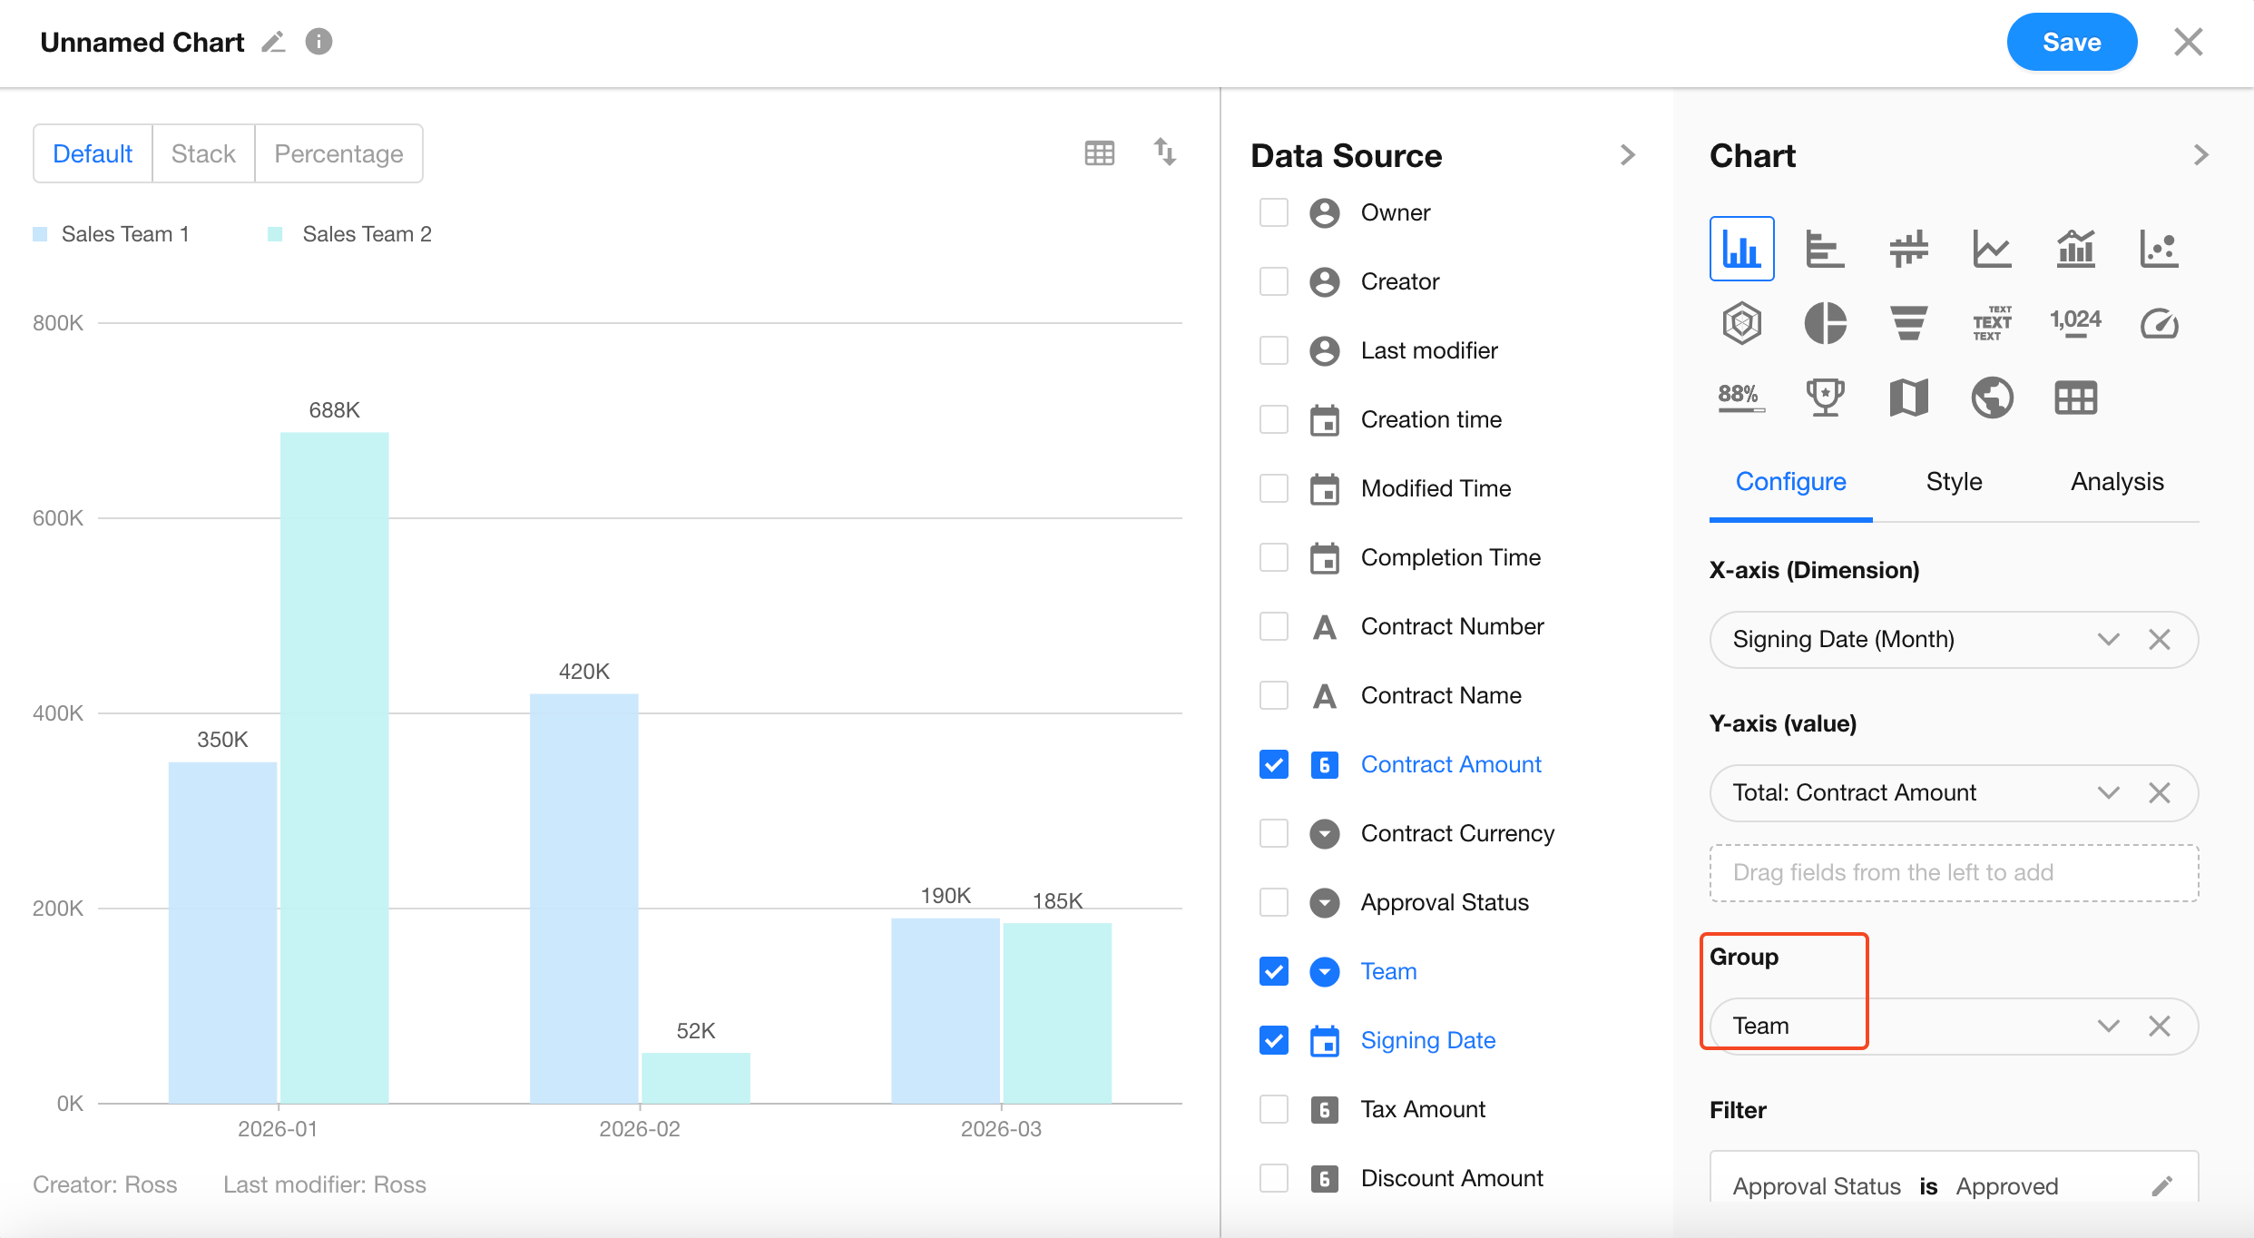Click the Sales Team 2 legend swatch

pos(275,234)
